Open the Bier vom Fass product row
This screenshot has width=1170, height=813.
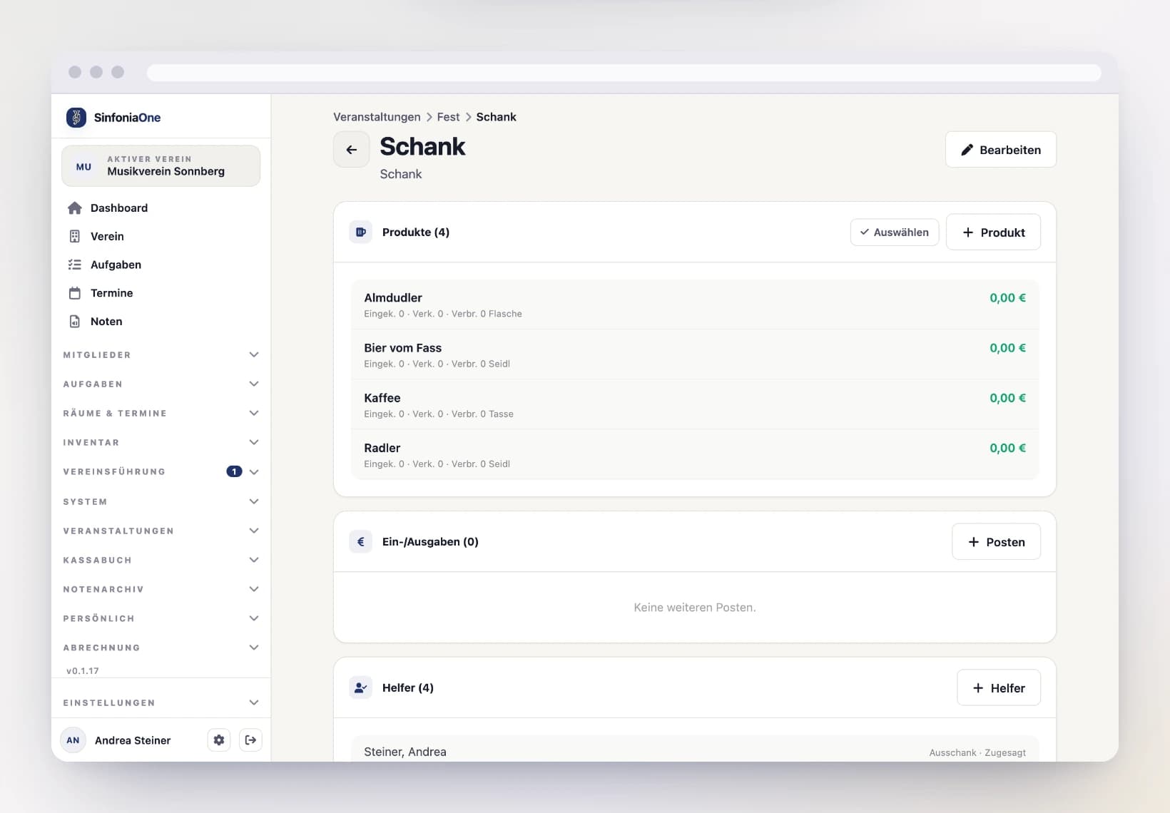point(695,354)
